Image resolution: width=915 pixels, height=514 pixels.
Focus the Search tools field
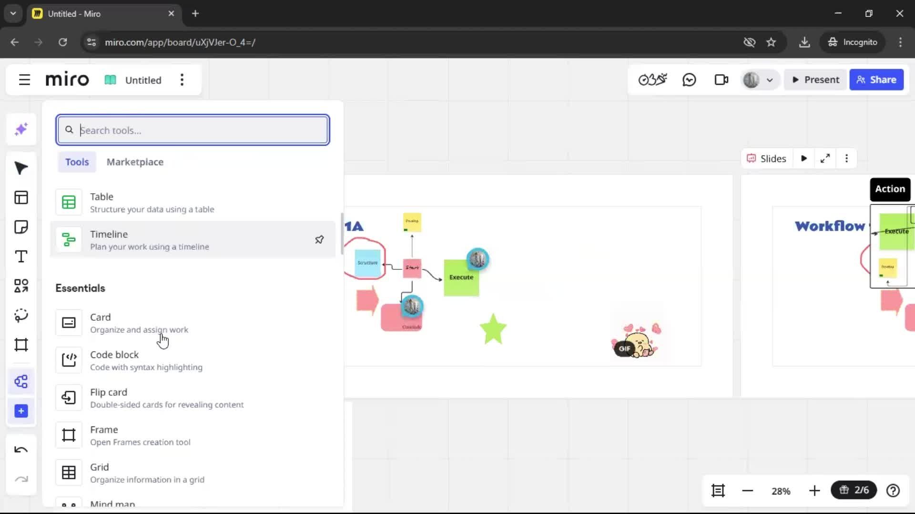[193, 130]
